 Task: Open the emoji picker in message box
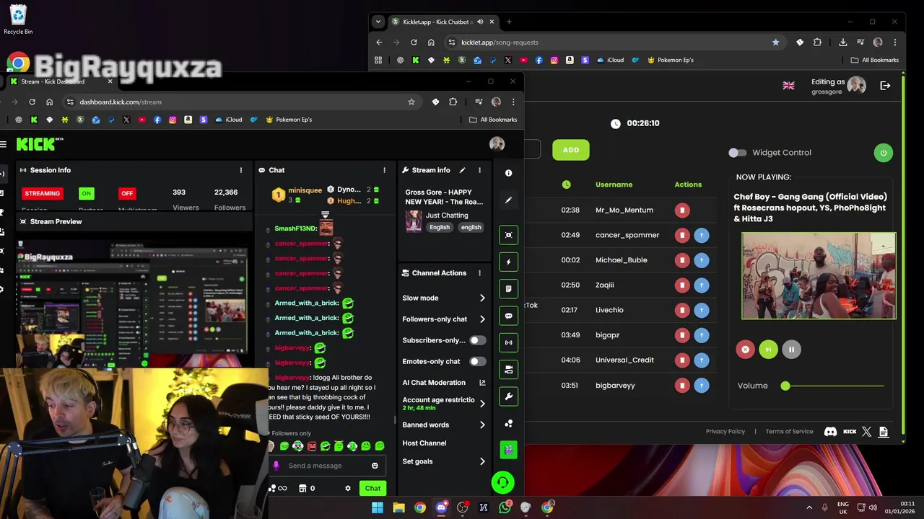(375, 466)
